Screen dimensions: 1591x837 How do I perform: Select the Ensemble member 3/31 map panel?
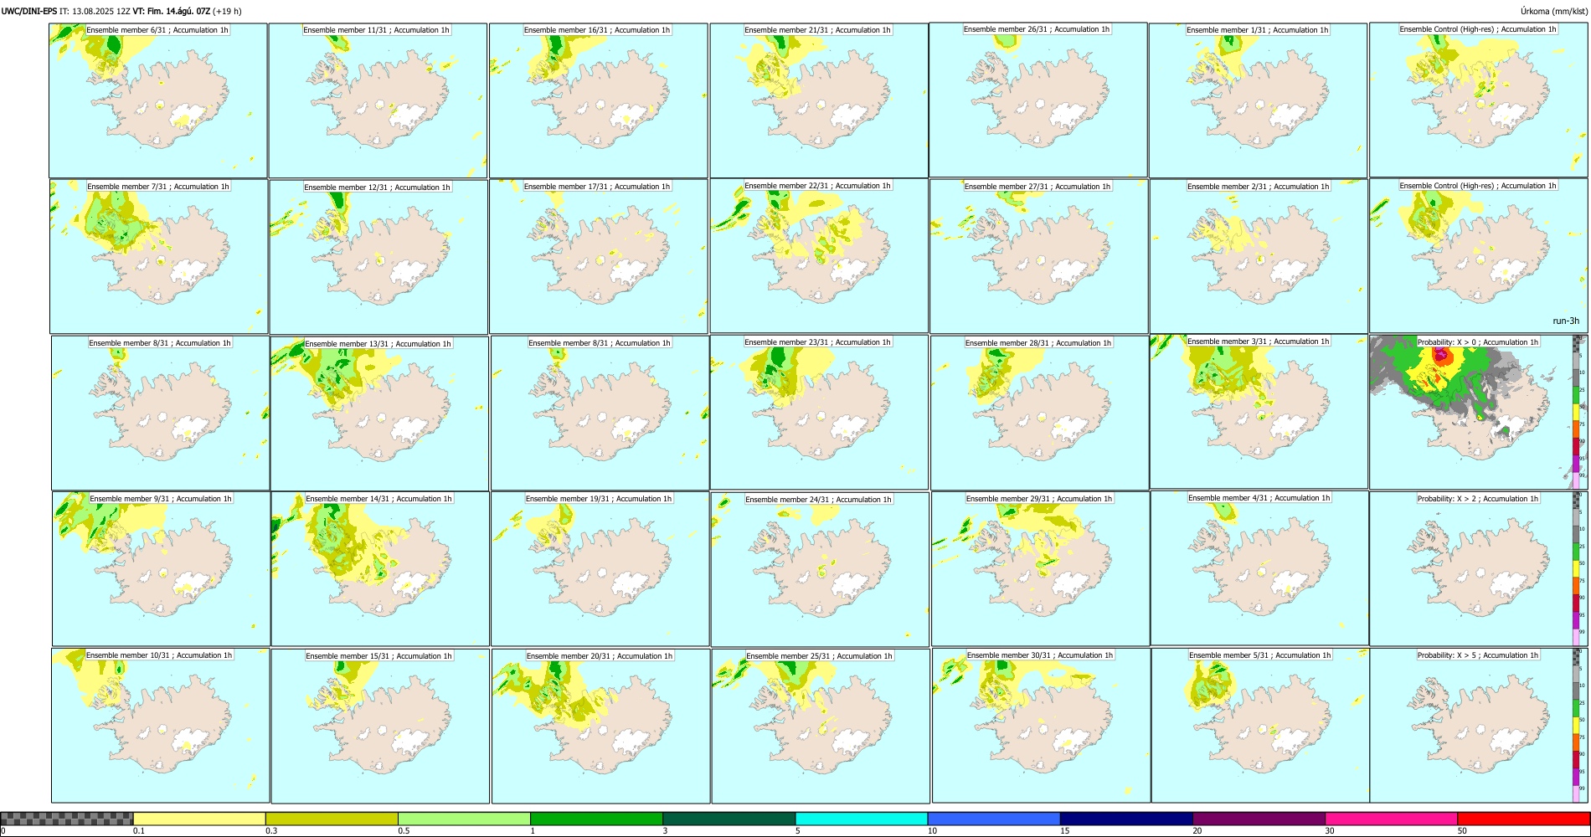1259,412
